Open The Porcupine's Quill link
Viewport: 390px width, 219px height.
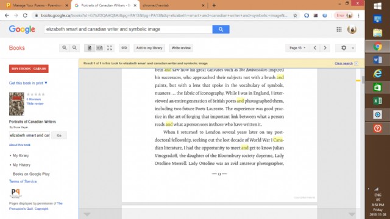pyautogui.click(x=35, y=206)
